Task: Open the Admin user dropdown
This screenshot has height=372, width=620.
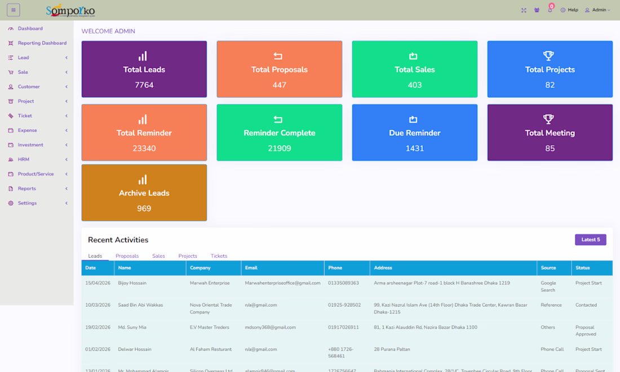Action: tap(597, 10)
